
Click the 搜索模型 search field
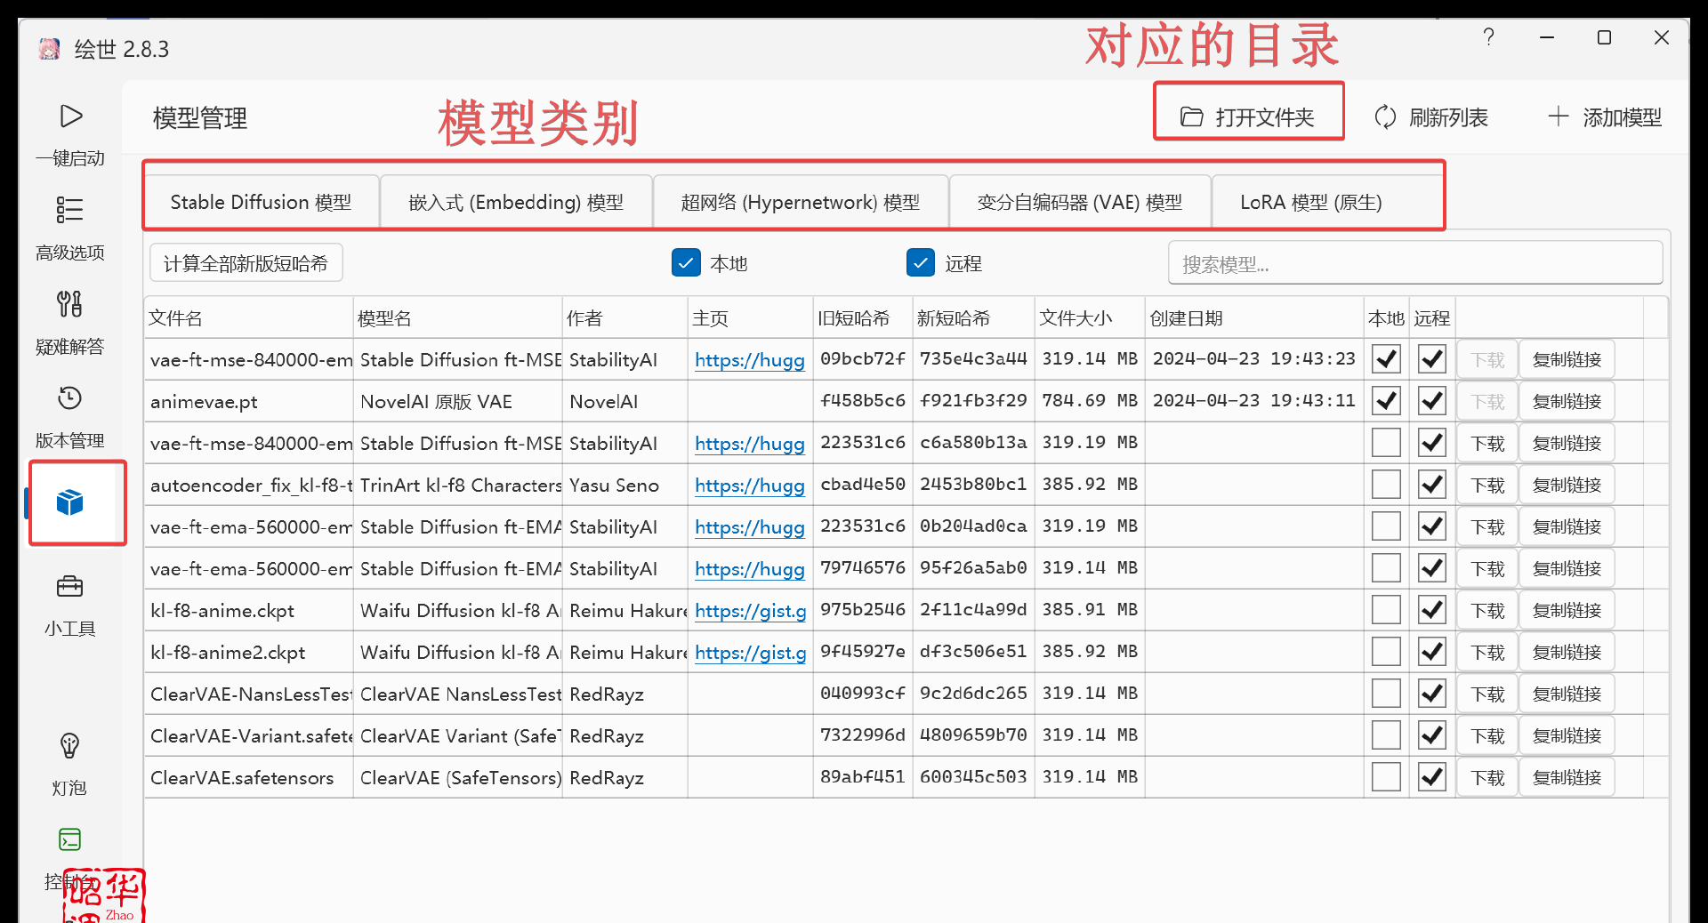click(1414, 263)
